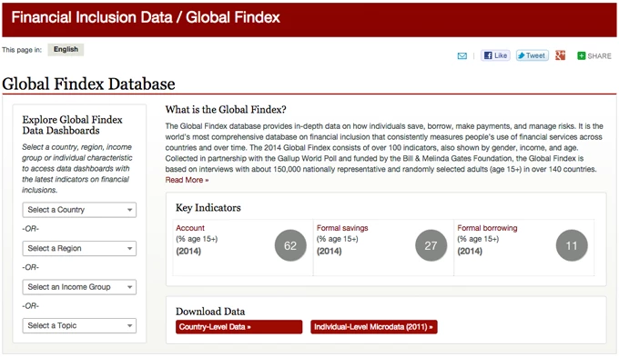619x357 pixels.
Task: Click the Financial Inclusion Data / Global Findex header
Action: pyautogui.click(x=146, y=17)
